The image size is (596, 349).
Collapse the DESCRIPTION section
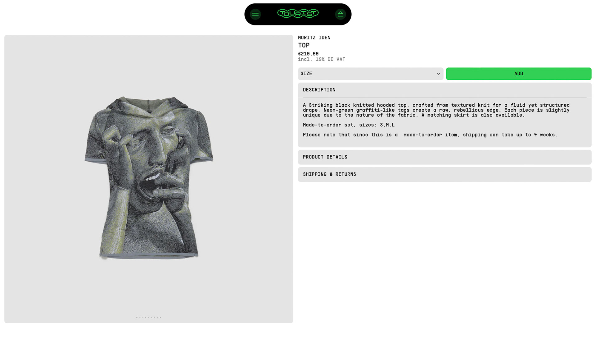pyautogui.click(x=445, y=90)
